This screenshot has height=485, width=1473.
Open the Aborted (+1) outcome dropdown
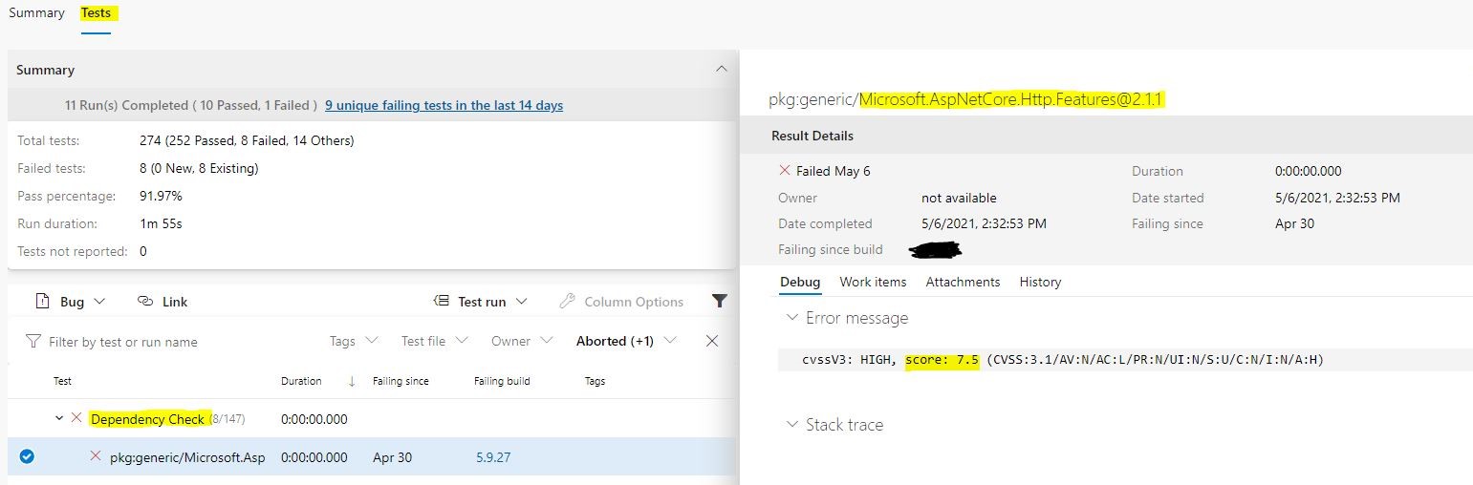pyautogui.click(x=626, y=341)
